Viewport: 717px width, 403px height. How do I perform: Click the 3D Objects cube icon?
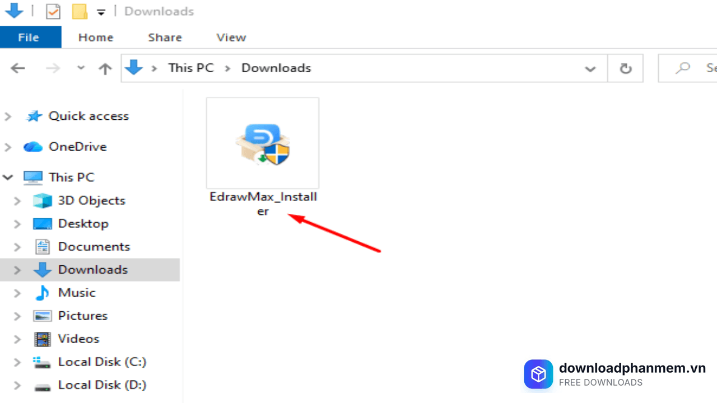(x=43, y=200)
